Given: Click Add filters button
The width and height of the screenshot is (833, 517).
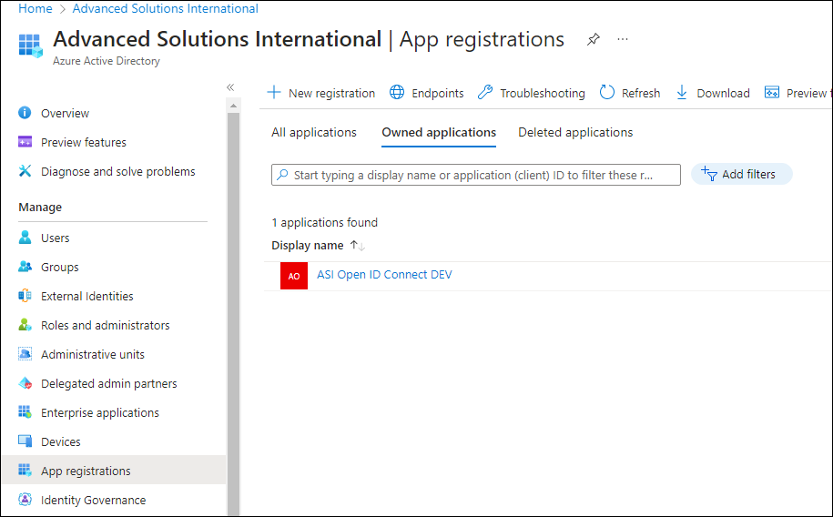Looking at the screenshot, I should [742, 174].
